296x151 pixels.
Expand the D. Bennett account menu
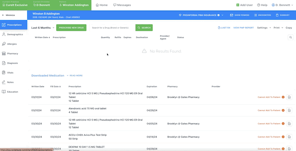pyautogui.click(x=282, y=5)
